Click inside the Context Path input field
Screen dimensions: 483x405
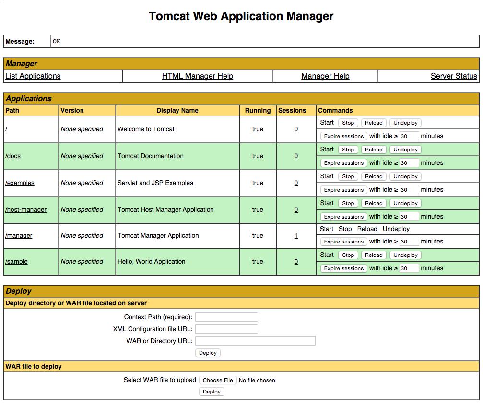tap(226, 317)
